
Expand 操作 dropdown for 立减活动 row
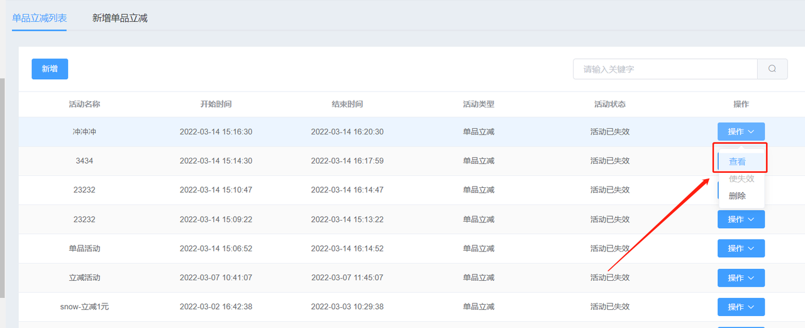[x=741, y=278]
